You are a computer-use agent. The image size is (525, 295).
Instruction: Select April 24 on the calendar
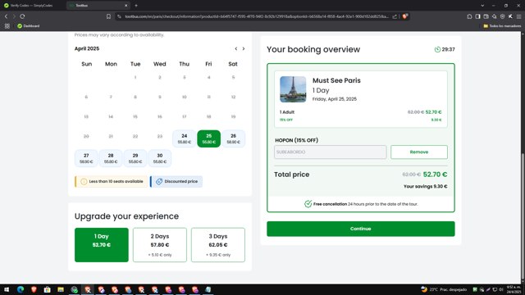[184, 138]
